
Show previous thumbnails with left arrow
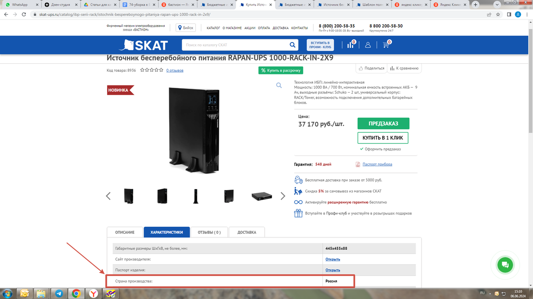[108, 196]
